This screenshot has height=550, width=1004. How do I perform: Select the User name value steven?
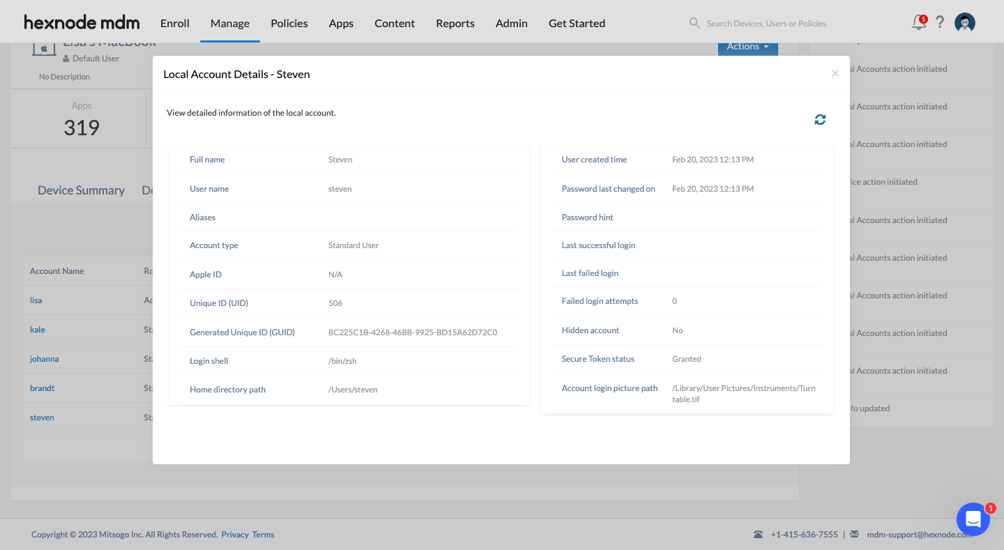click(x=340, y=189)
